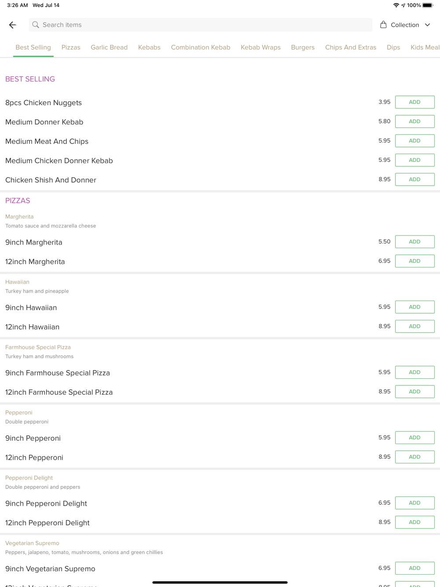
Task: Switch to the Pizzas tab
Action: click(71, 48)
